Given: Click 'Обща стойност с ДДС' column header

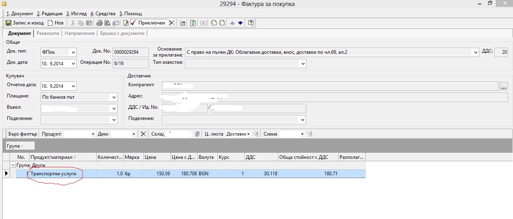Looking at the screenshot, I should (308, 157).
